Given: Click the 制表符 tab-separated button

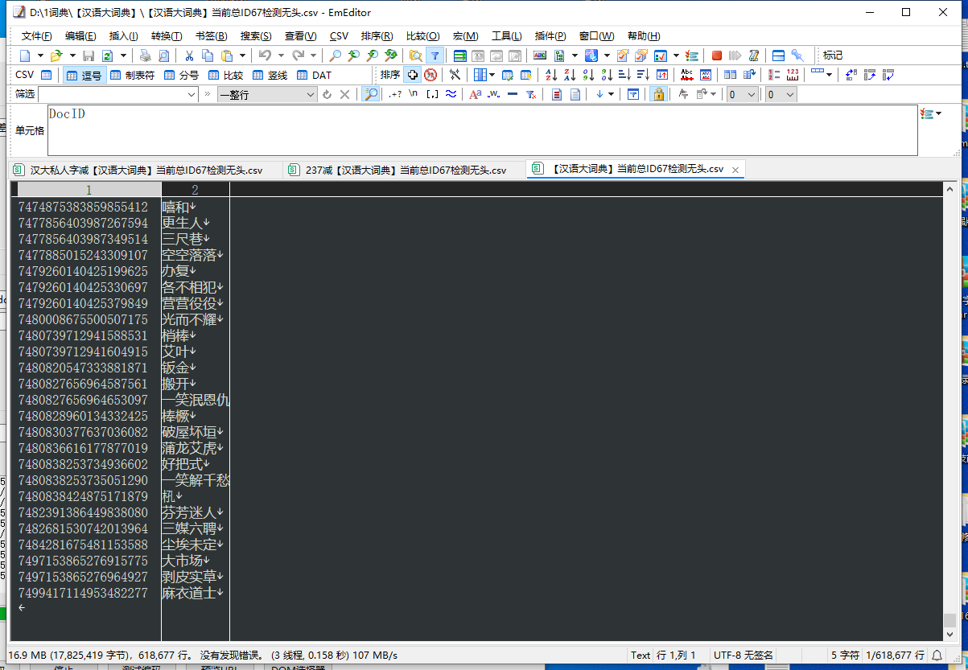Looking at the screenshot, I should (x=132, y=75).
